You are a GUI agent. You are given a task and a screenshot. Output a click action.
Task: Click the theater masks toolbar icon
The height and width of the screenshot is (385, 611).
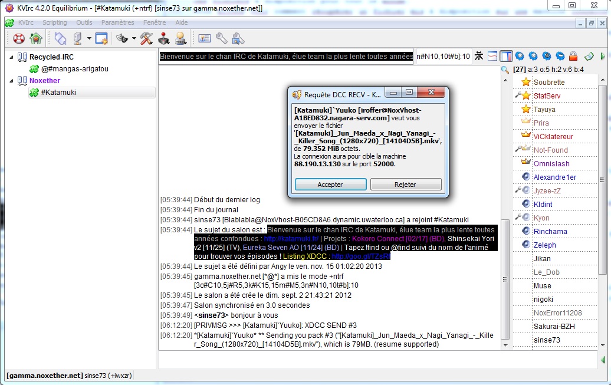click(122, 39)
